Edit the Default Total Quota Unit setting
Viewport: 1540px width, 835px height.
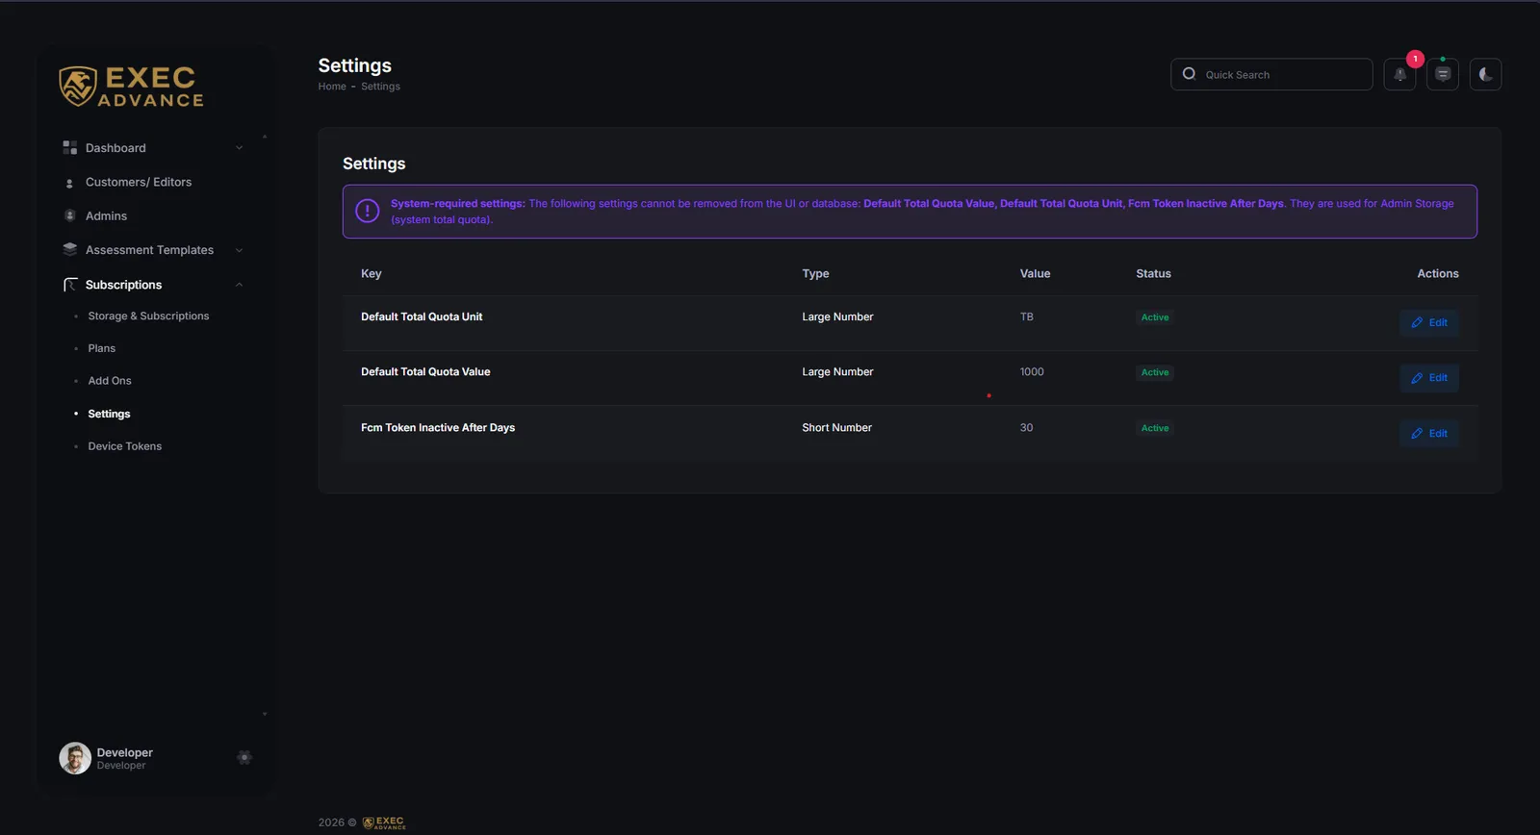pos(1429,323)
